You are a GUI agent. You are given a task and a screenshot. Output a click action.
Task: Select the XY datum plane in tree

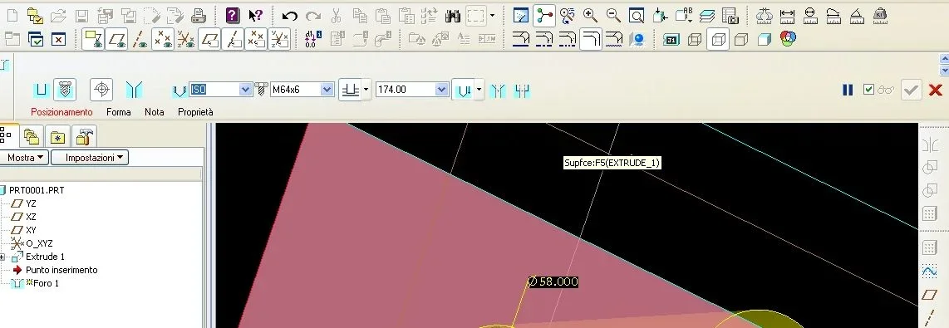31,230
